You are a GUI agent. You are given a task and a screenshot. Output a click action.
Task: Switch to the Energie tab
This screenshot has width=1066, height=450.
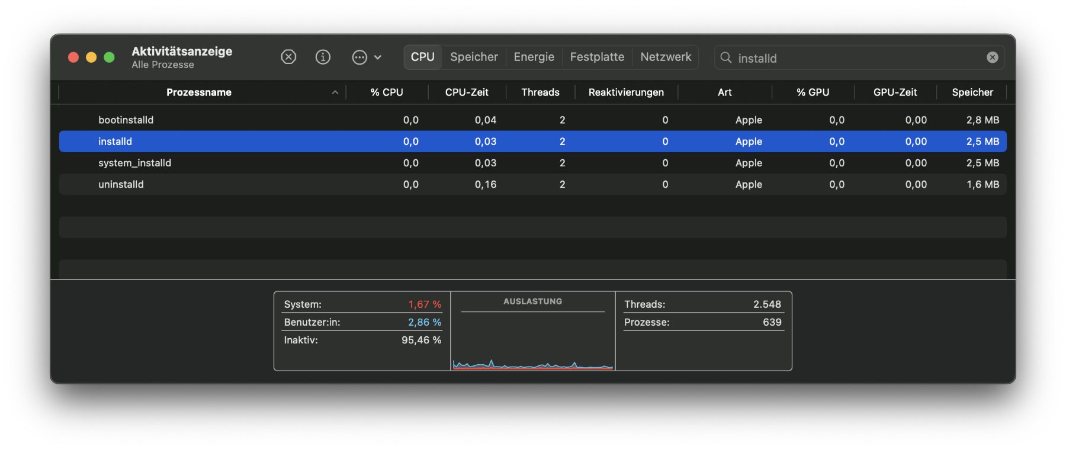click(534, 57)
